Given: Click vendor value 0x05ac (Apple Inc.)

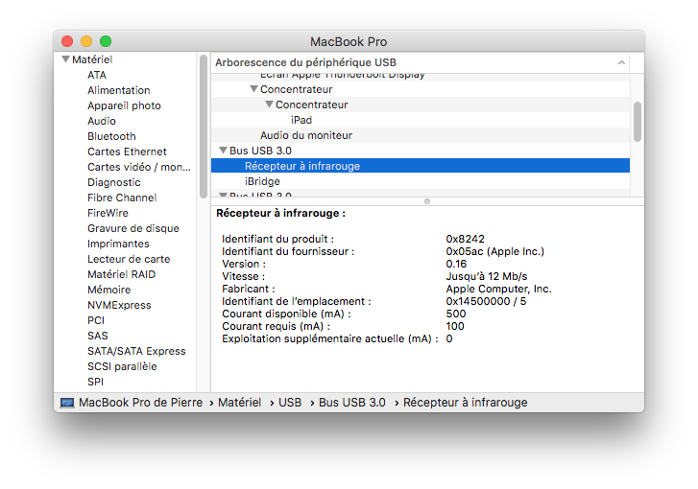Looking at the screenshot, I should pos(495,251).
